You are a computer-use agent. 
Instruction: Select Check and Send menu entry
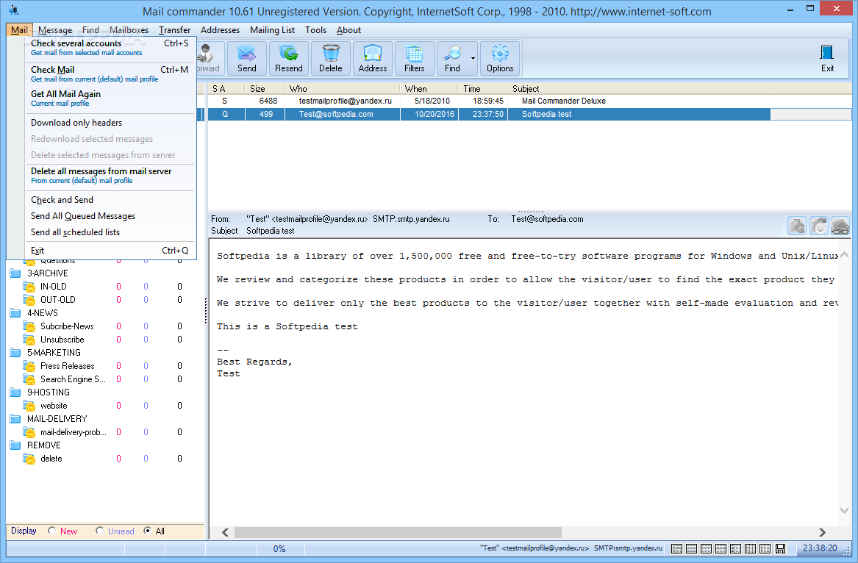click(110, 200)
